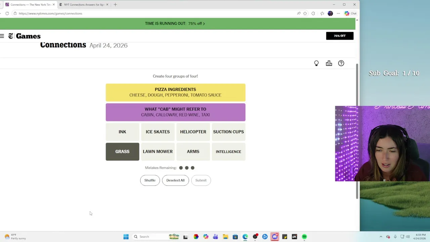Open browser settings and more ellipsis

tap(338, 13)
